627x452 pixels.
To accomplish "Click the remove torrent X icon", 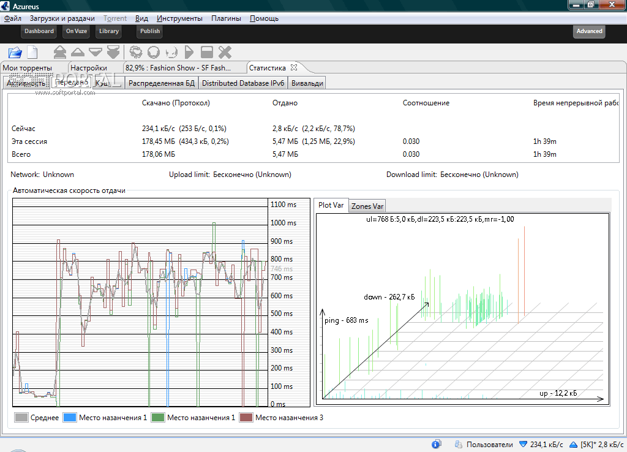I will pyautogui.click(x=225, y=53).
